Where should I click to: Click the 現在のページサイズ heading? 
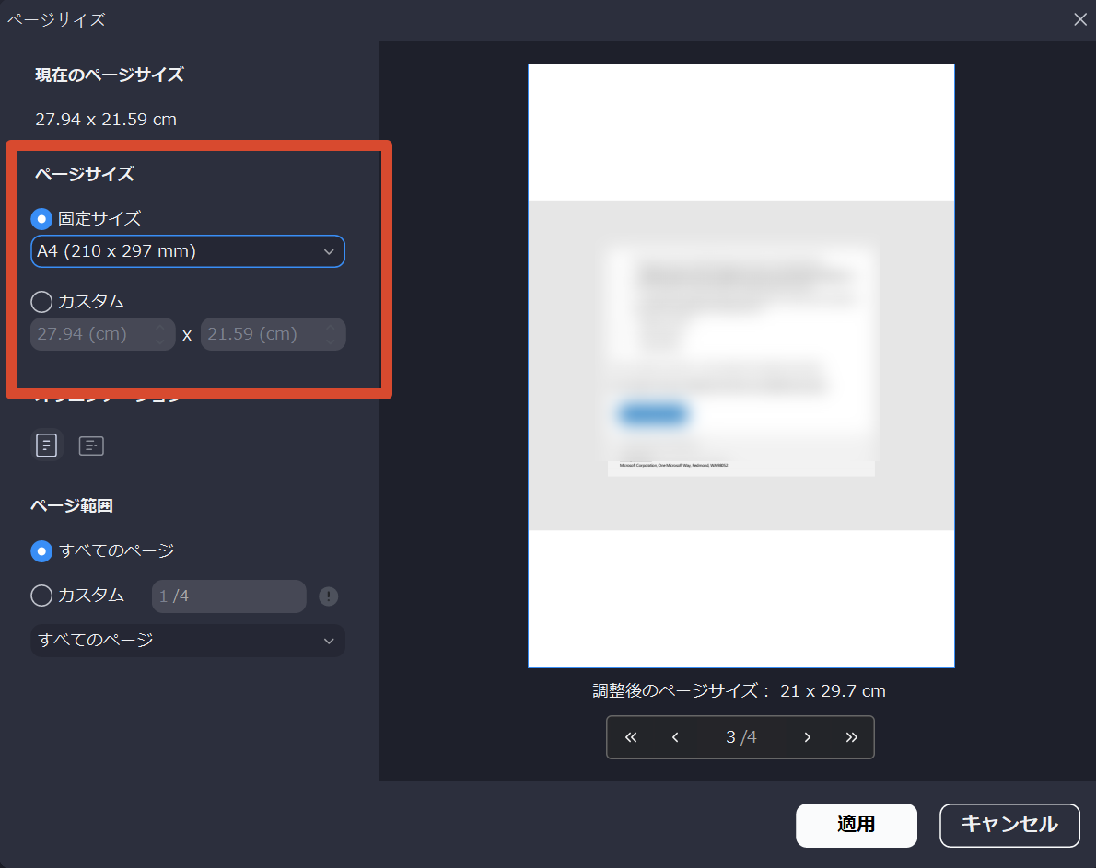[110, 75]
